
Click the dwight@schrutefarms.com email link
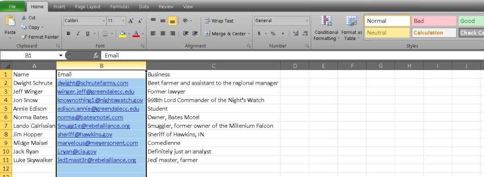[x=93, y=83]
